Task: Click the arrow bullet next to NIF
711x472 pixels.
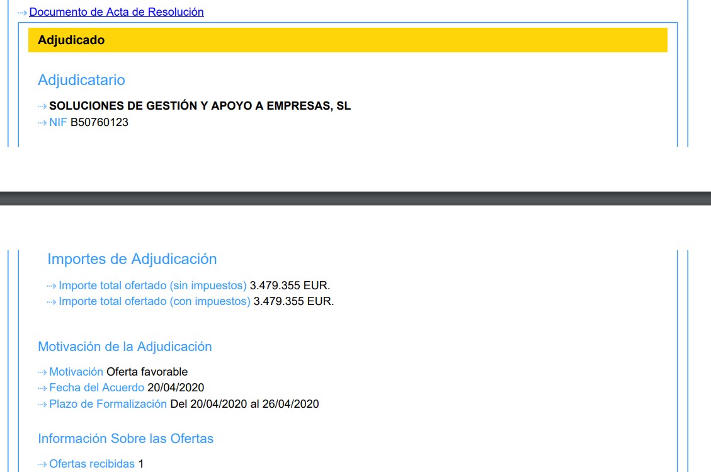Action: pos(42,123)
